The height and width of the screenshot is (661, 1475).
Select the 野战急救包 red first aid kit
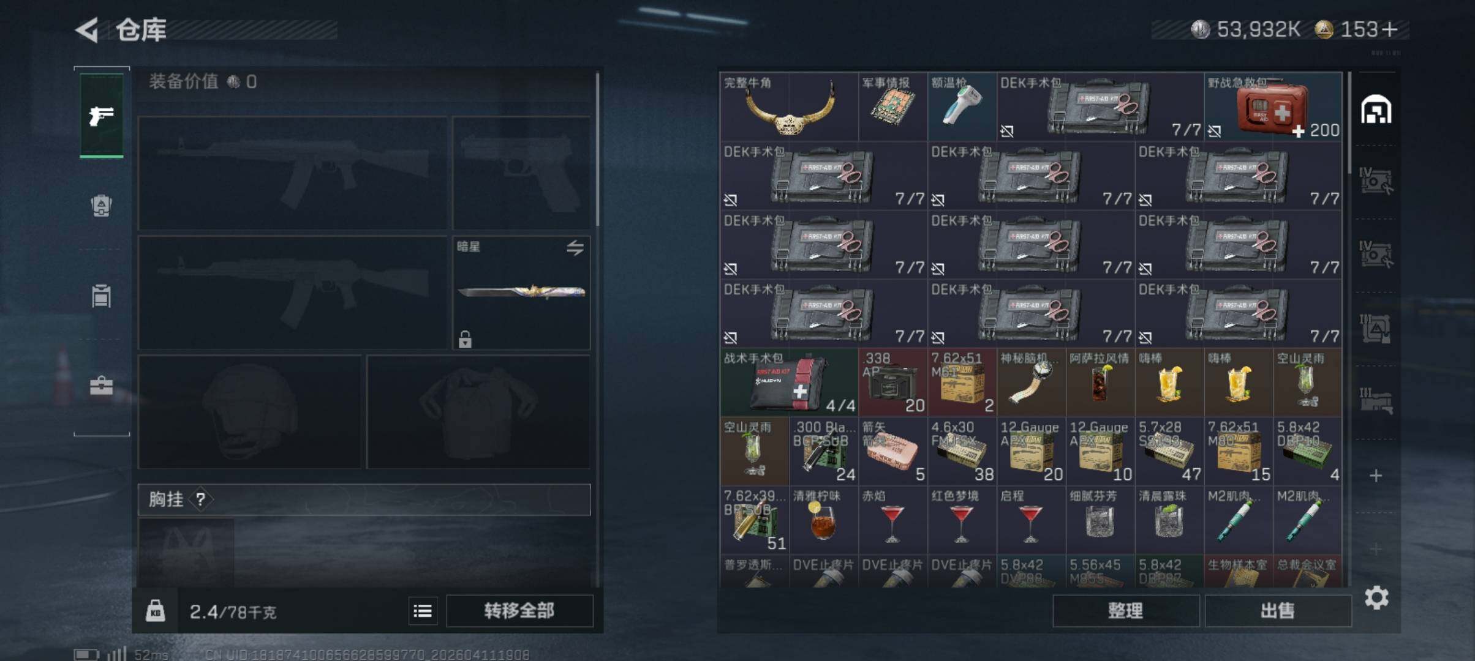(1273, 106)
